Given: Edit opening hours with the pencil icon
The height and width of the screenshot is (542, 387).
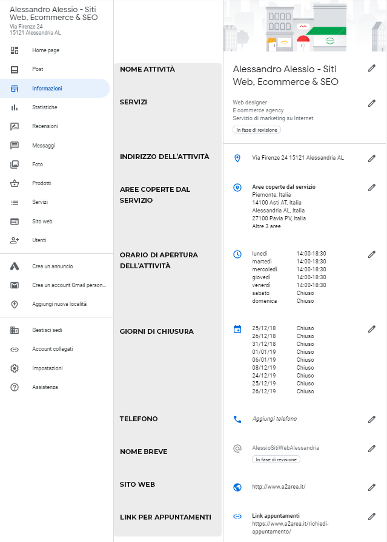Looking at the screenshot, I should (x=371, y=254).
